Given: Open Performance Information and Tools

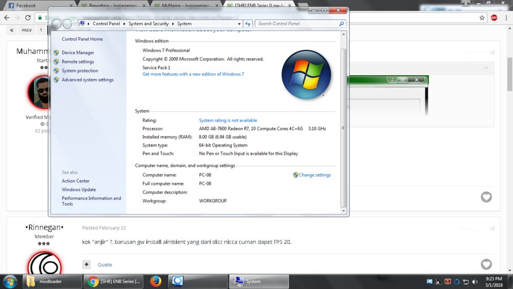Looking at the screenshot, I should coord(91,201).
